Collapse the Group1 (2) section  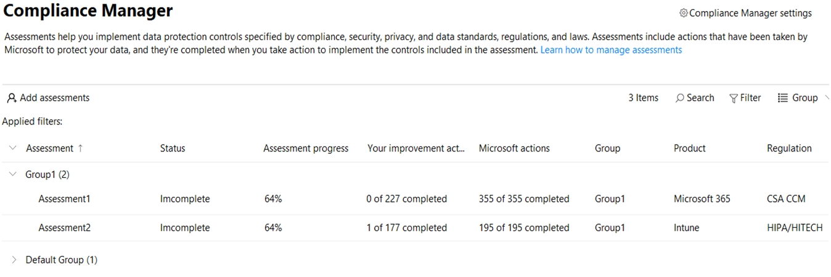(x=13, y=175)
